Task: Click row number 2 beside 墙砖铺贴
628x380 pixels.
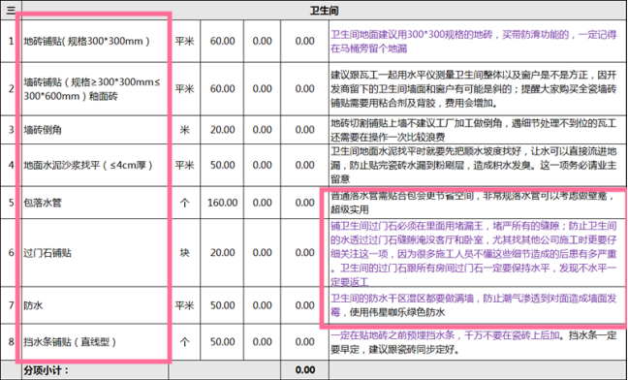Action: click(x=11, y=88)
